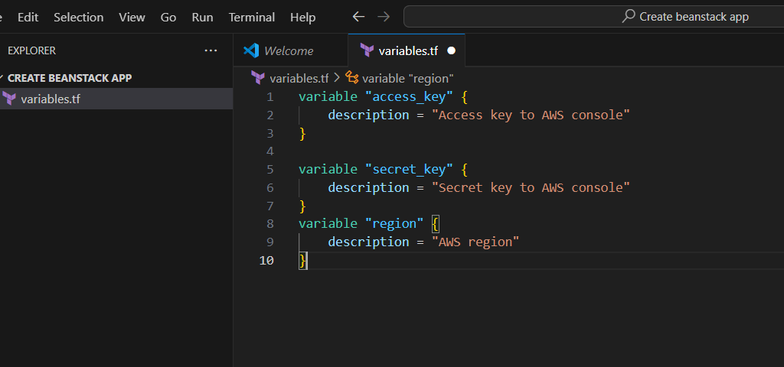Click the Terraform icon in the breadcrumb
Image resolution: width=784 pixels, height=367 pixels.
tap(258, 77)
